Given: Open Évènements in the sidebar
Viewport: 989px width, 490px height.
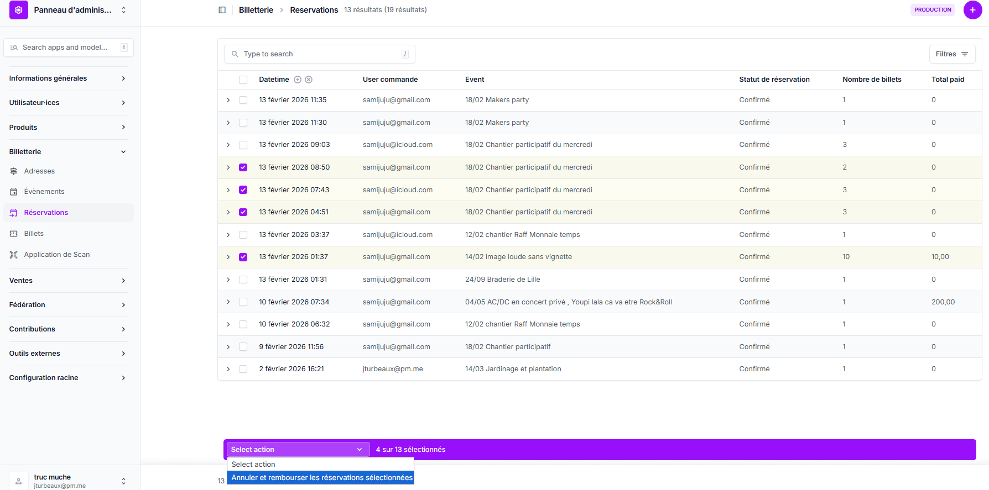Looking at the screenshot, I should 44,192.
